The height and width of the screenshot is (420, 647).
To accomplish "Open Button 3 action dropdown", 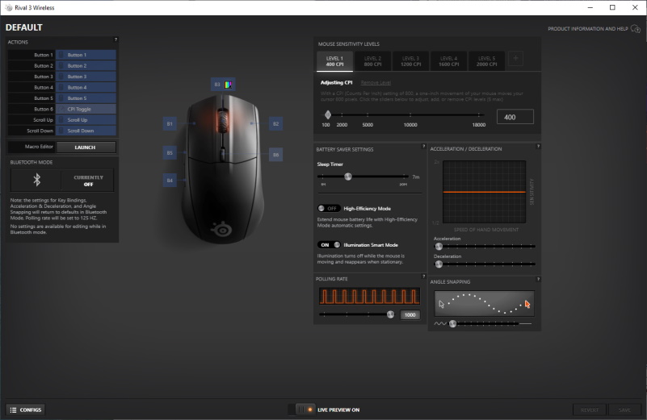I will point(86,77).
